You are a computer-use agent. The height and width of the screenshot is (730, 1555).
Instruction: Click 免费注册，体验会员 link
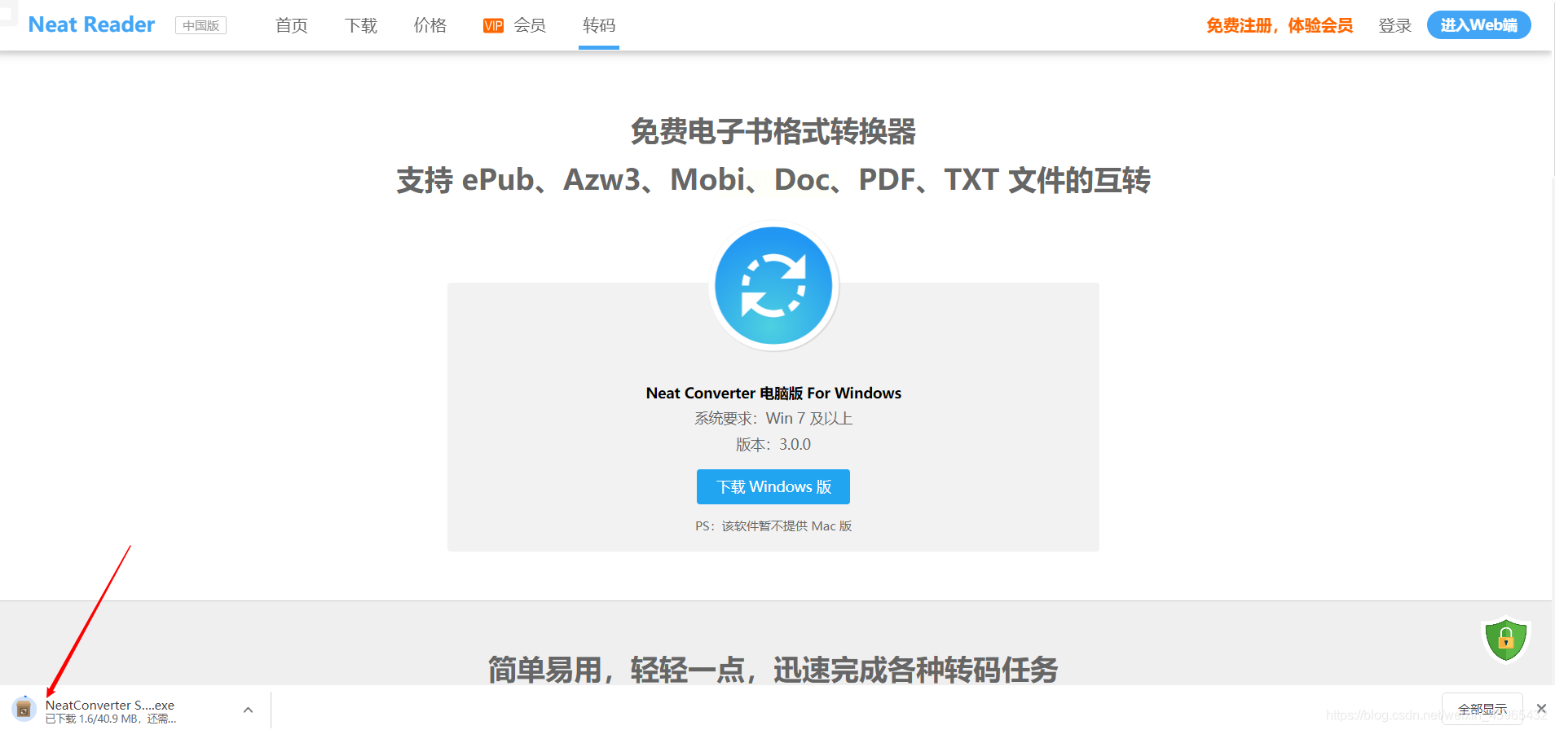(1280, 25)
